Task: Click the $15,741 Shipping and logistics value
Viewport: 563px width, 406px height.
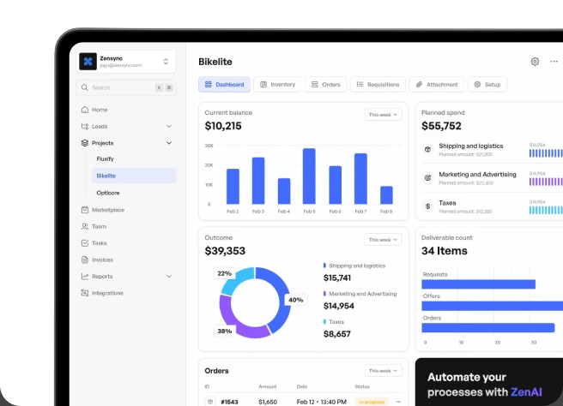Action: [x=336, y=278]
